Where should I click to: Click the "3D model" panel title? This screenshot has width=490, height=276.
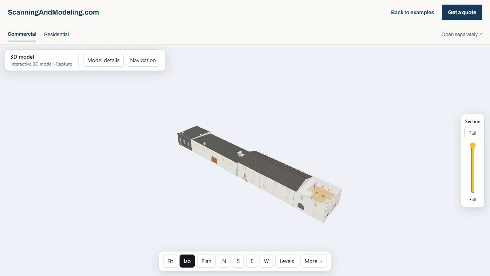(x=22, y=57)
